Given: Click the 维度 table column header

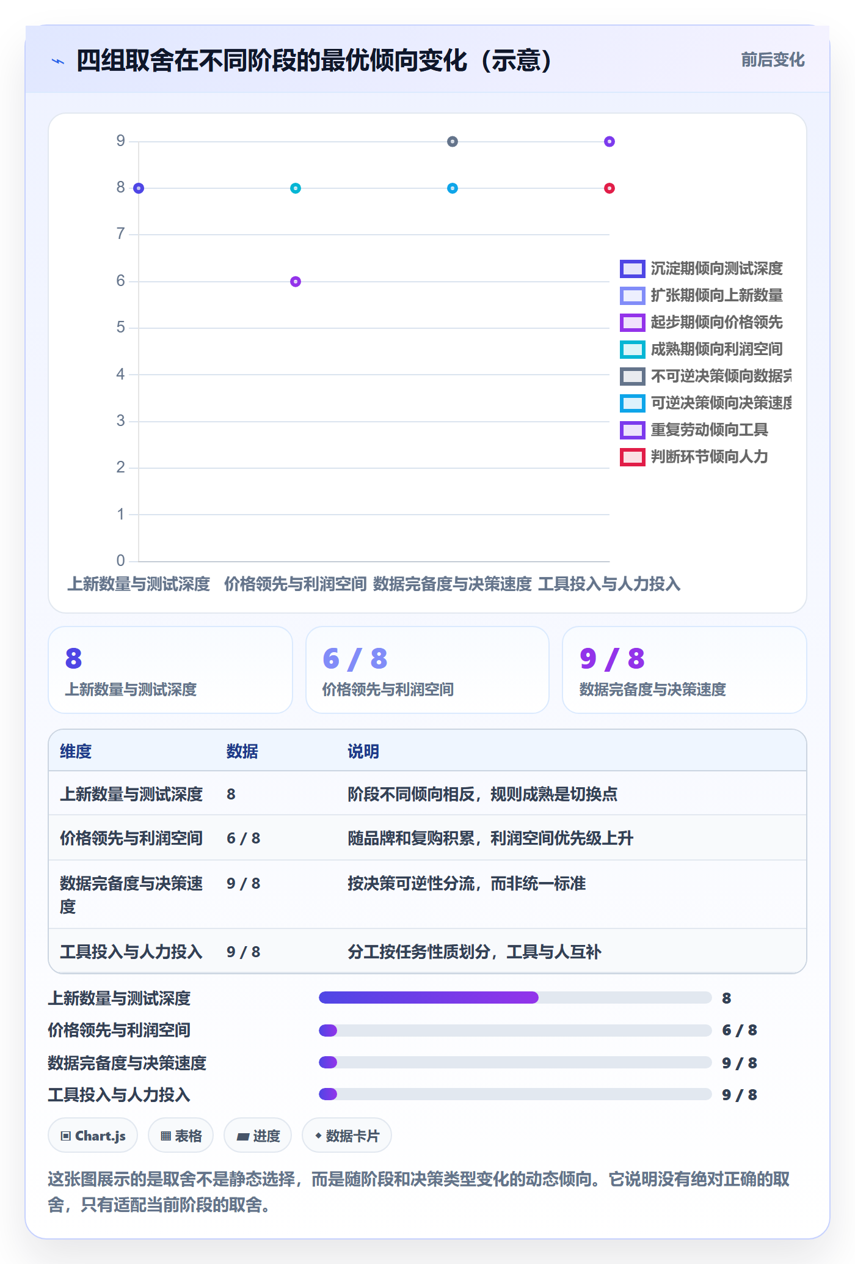Looking at the screenshot, I should pos(76,751).
